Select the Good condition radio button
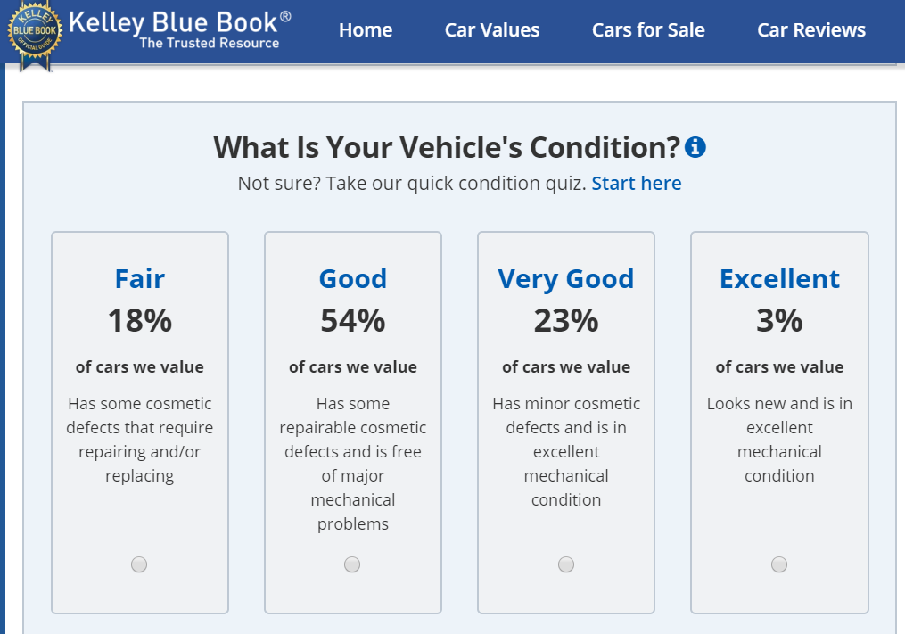This screenshot has height=634, width=905. pyautogui.click(x=352, y=564)
